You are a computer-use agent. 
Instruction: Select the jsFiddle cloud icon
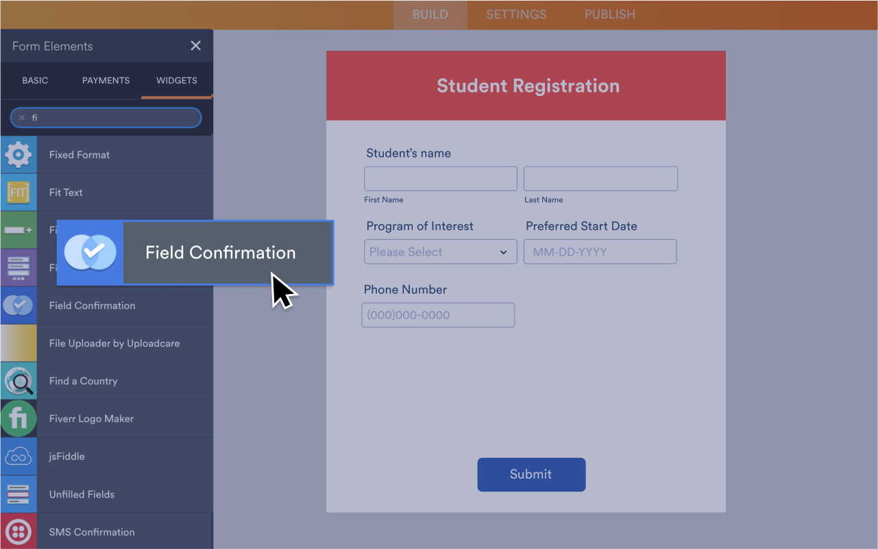(19, 456)
